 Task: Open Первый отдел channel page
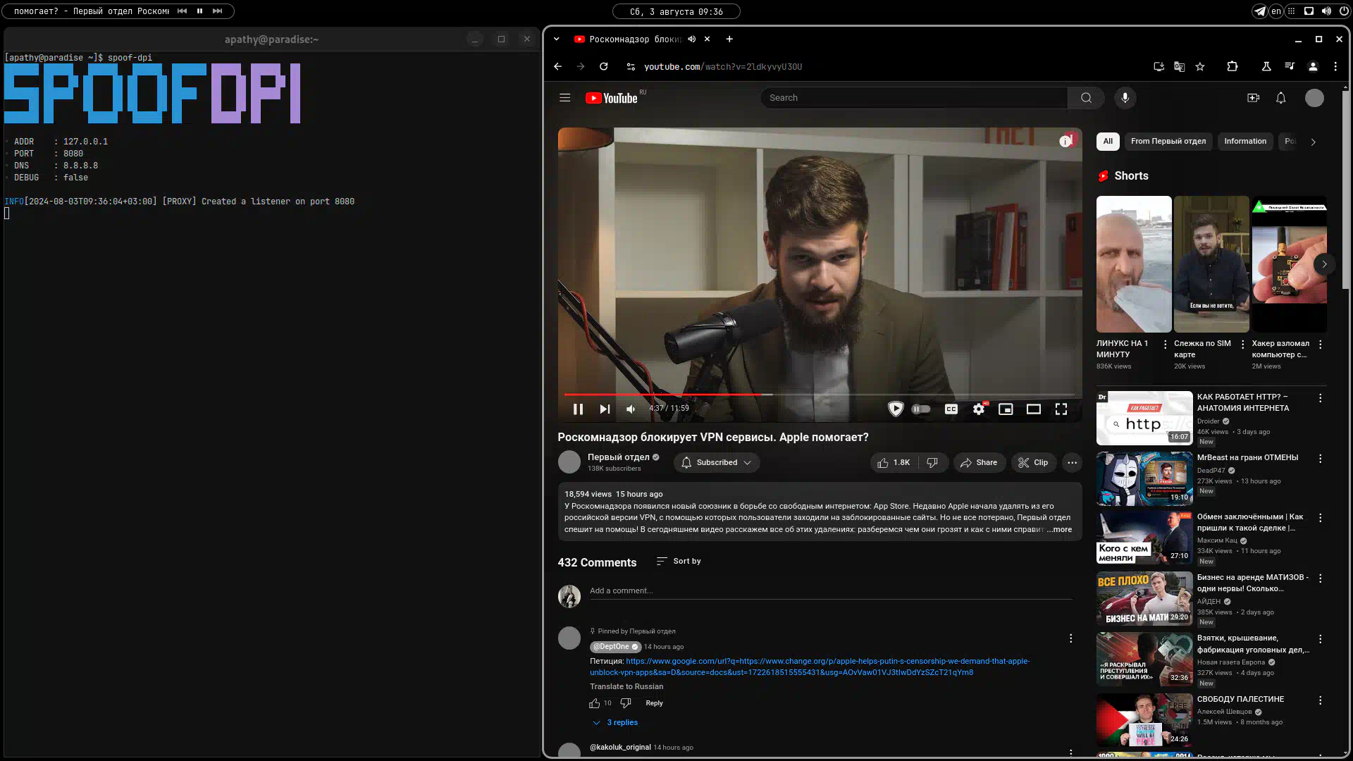coord(619,457)
